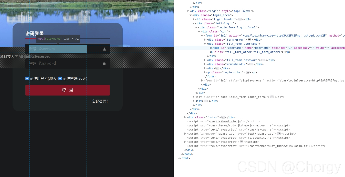Expand the form id="fm2" node

pyautogui.click(x=202, y=80)
